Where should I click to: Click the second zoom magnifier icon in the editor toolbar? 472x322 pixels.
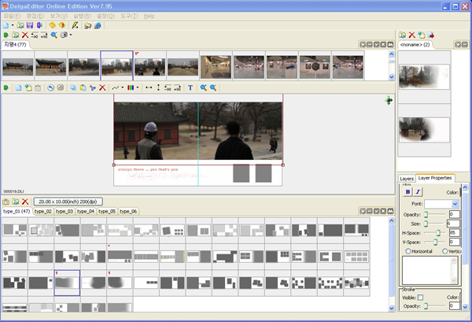(213, 87)
